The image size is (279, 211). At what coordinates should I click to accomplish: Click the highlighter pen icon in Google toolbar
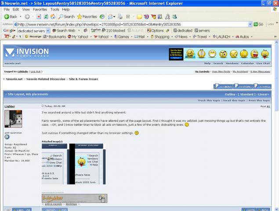pos(167,31)
